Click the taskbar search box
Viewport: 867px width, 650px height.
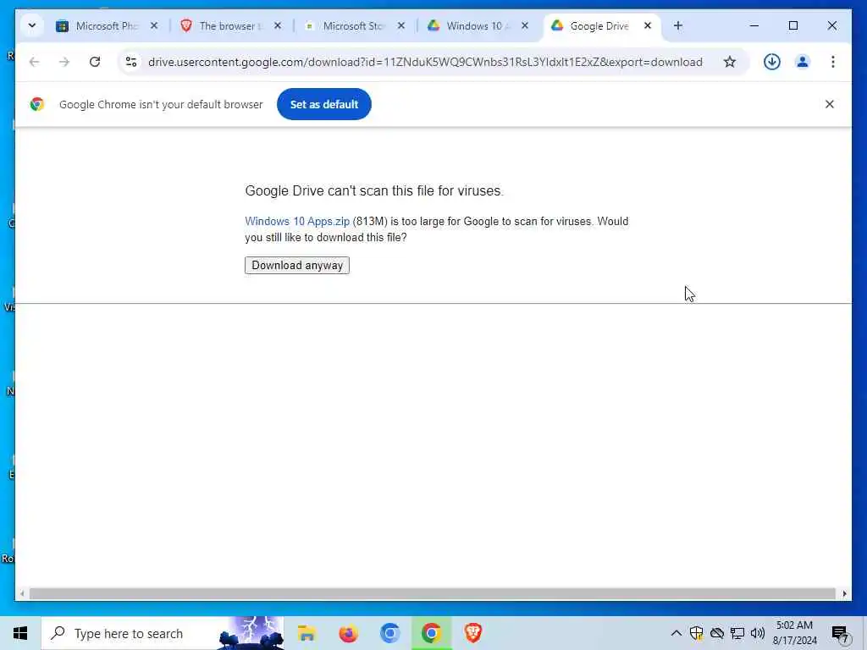(163, 633)
